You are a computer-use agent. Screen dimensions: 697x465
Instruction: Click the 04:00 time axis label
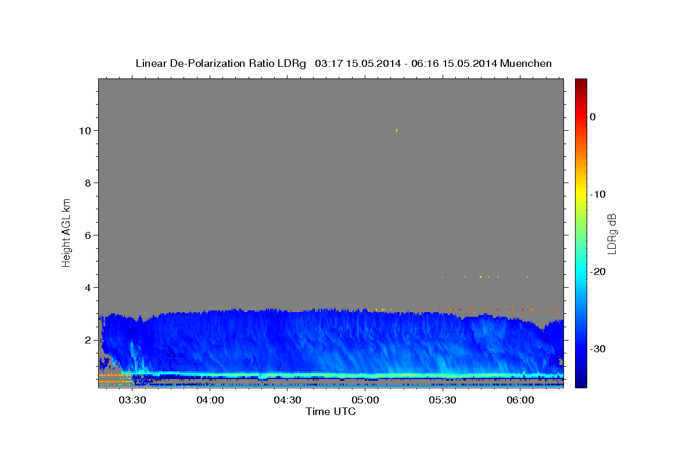[210, 400]
